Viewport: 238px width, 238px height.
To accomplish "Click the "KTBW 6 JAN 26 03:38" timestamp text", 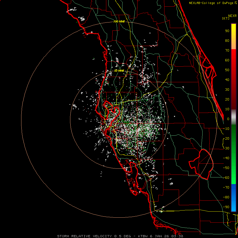I will point(161,236).
